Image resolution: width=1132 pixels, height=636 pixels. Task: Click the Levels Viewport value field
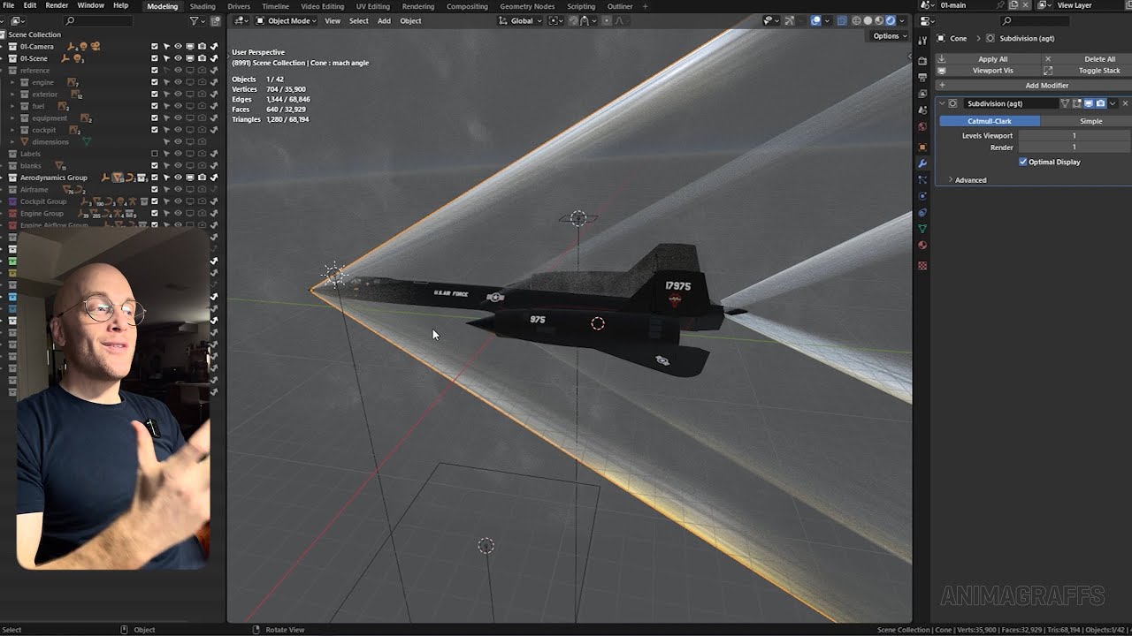[1075, 136]
